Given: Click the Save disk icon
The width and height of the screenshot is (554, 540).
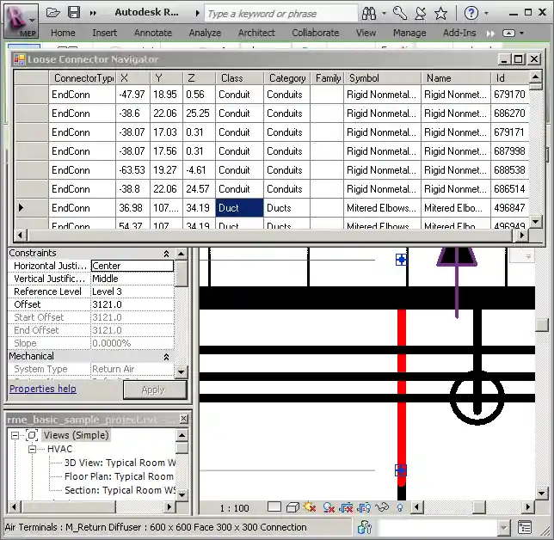Looking at the screenshot, I should coord(74,13).
